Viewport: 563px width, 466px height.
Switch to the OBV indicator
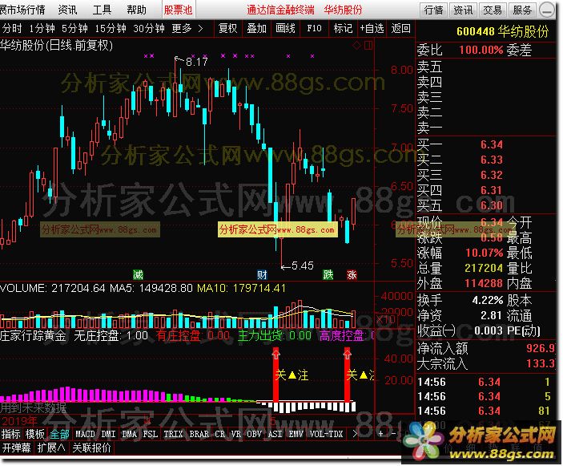click(254, 434)
